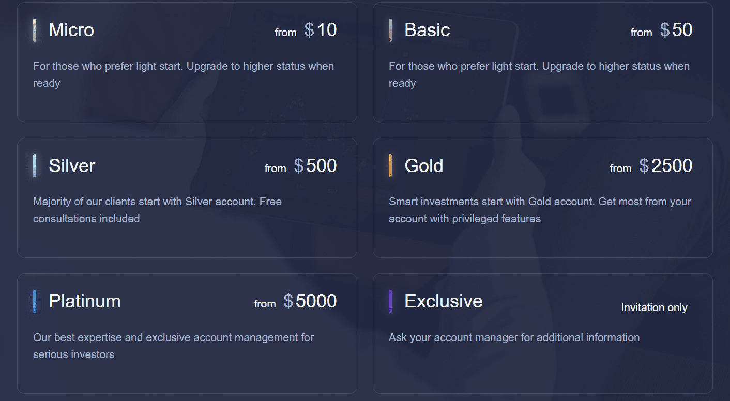
Task: Click the Basic account color bar
Action: coord(390,30)
